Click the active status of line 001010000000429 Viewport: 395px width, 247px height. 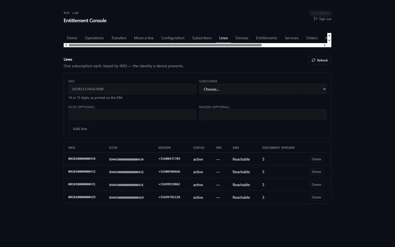(x=198, y=197)
